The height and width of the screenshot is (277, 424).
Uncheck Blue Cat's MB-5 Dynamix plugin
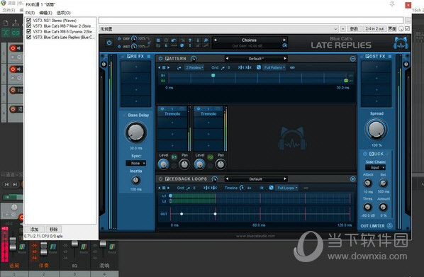coord(28,31)
